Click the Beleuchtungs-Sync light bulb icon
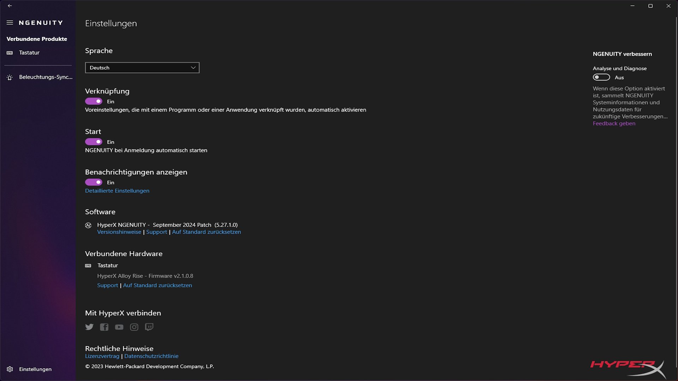This screenshot has width=678, height=381. 10,77
